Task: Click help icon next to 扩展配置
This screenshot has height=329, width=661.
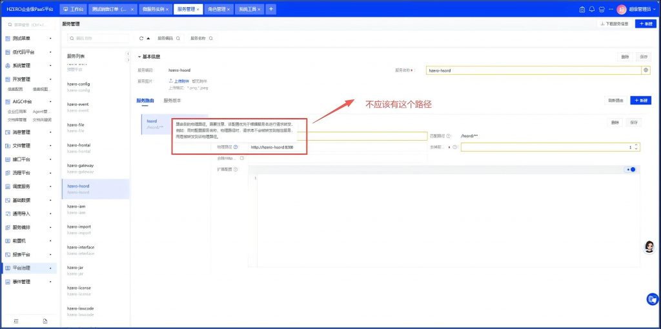Action: point(236,170)
